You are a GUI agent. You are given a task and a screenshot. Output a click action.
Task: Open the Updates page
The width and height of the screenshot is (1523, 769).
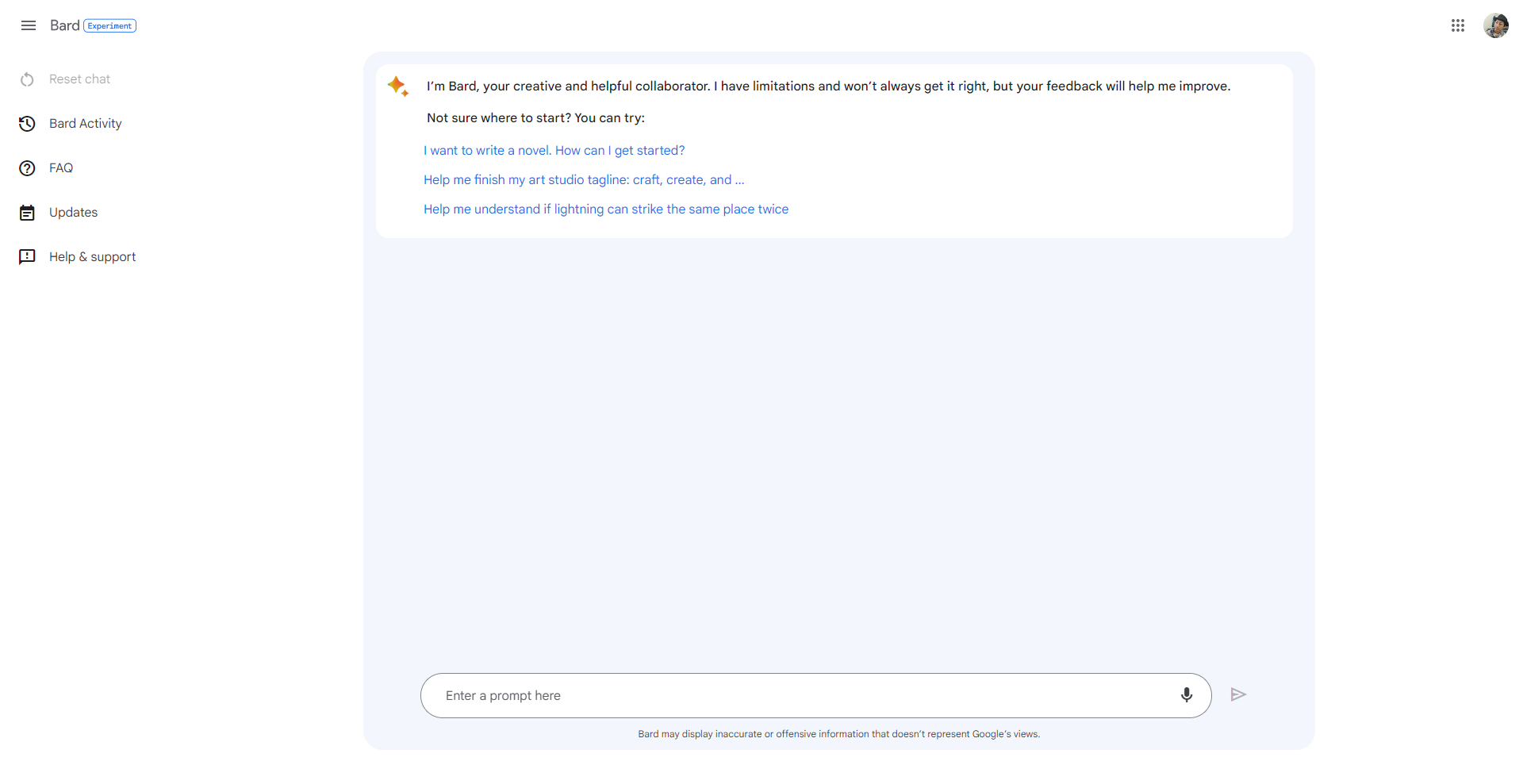coord(73,213)
